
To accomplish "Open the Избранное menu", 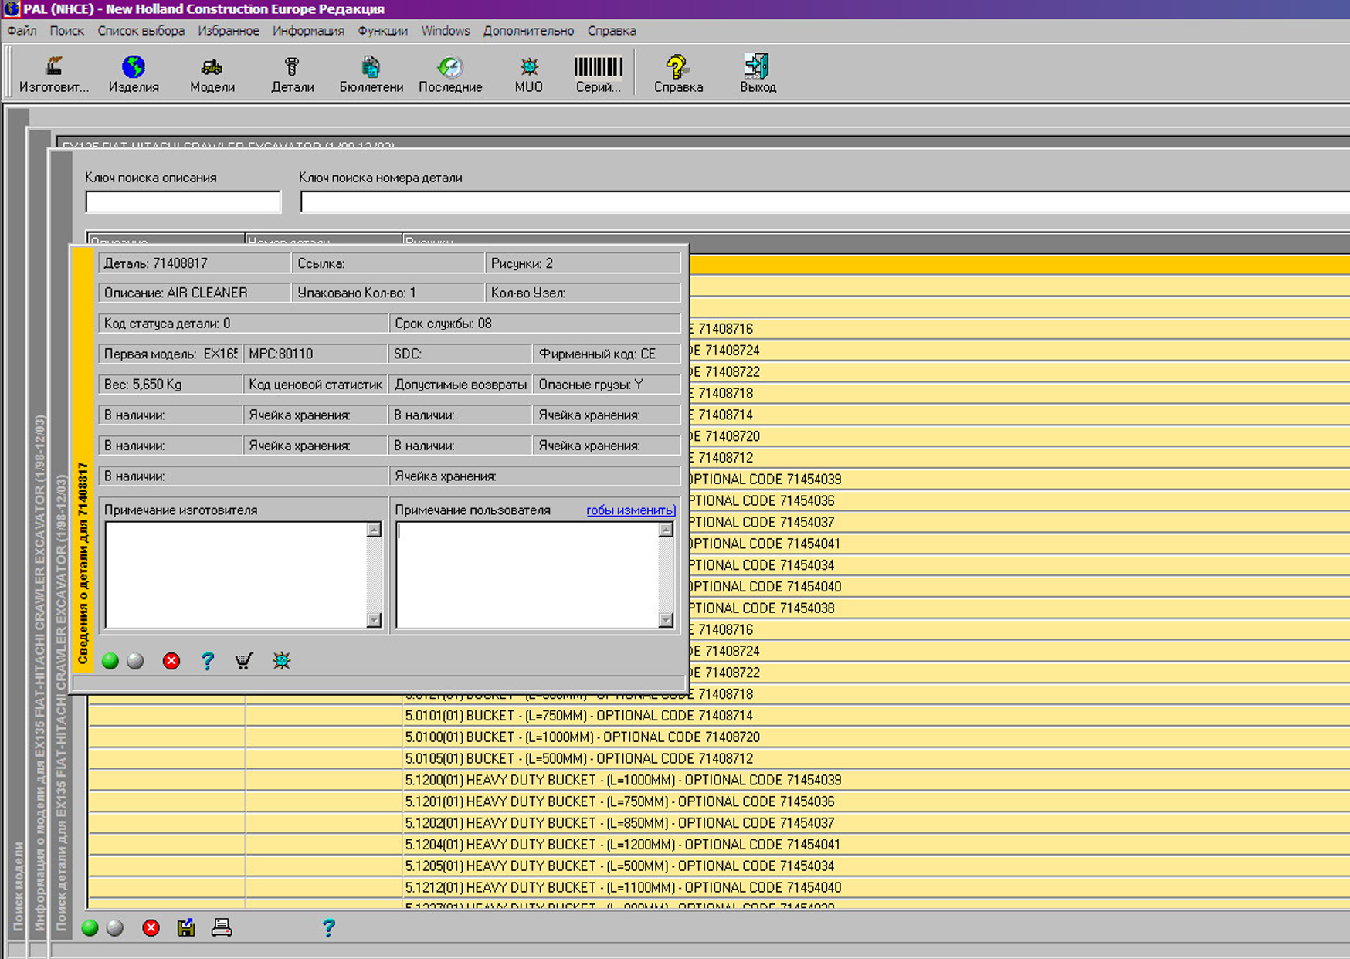I will coord(228,31).
